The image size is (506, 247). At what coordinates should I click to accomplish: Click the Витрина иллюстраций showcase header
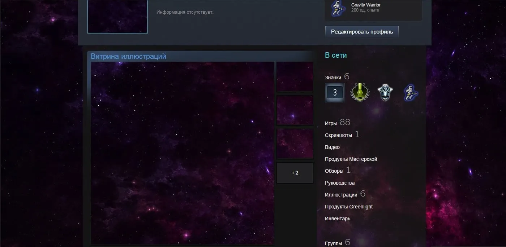click(128, 56)
